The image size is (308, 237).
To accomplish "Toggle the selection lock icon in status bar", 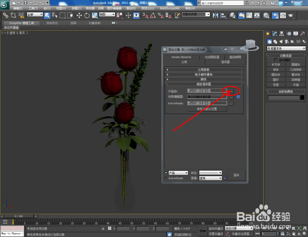I will coord(103,228).
